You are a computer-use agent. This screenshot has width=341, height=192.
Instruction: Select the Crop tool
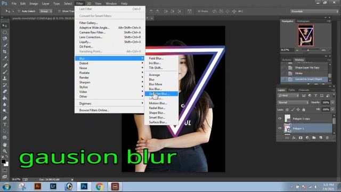coord(5,52)
